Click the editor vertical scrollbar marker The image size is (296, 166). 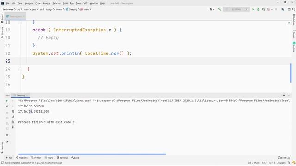tap(291, 73)
